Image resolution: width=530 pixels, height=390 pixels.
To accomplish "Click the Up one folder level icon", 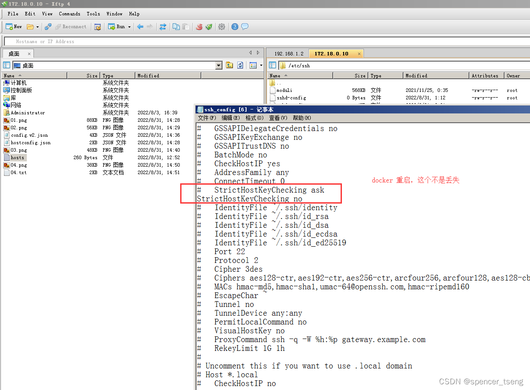I will coord(229,65).
